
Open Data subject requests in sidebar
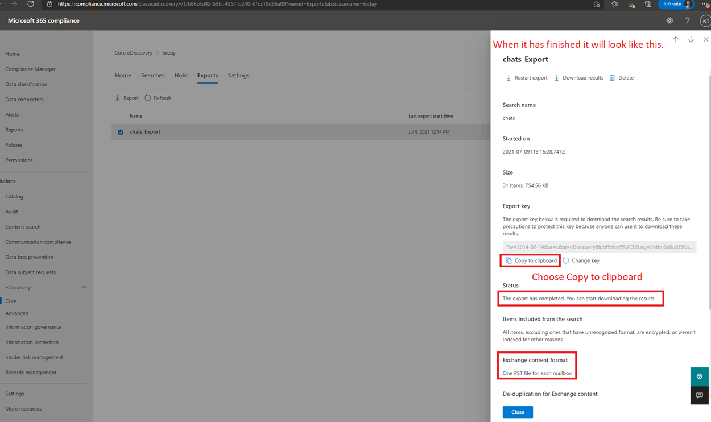[30, 272]
